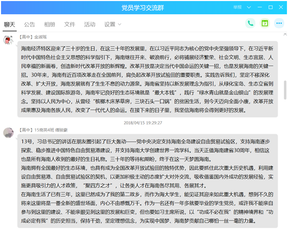Minimize the chat window

pyautogui.click(x=260, y=7)
